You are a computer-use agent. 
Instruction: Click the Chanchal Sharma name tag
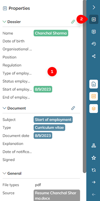pos(51,33)
